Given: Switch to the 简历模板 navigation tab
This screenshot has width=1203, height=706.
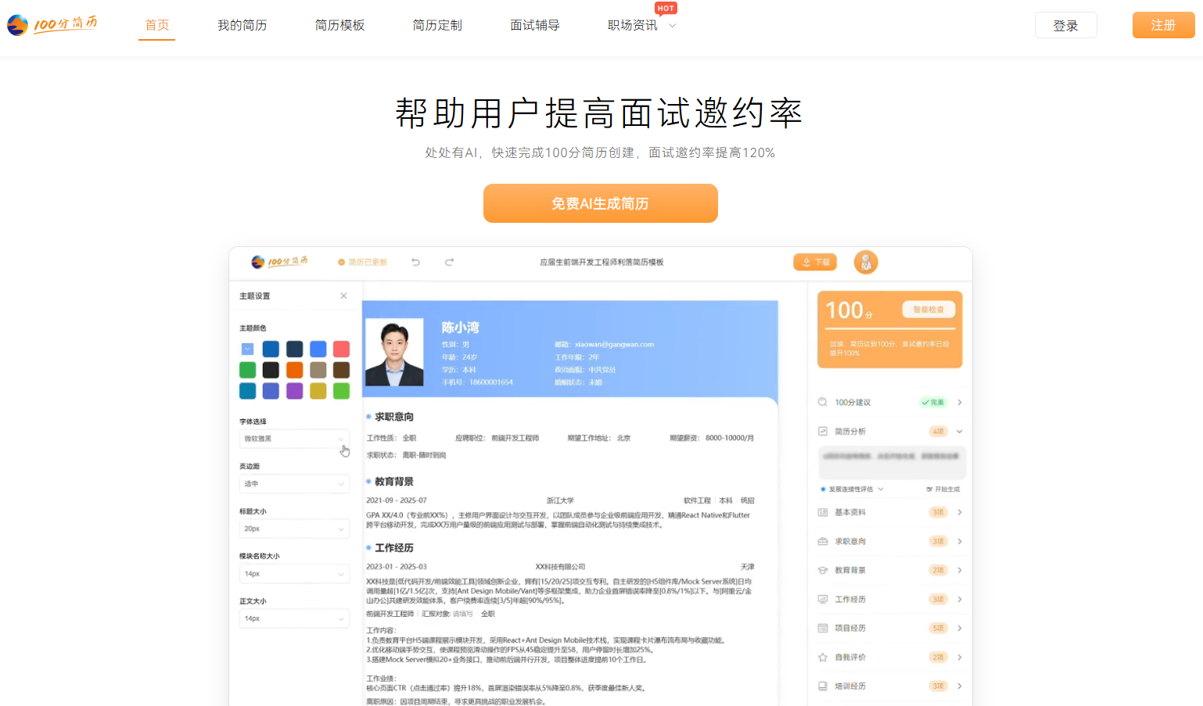Looking at the screenshot, I should [339, 24].
